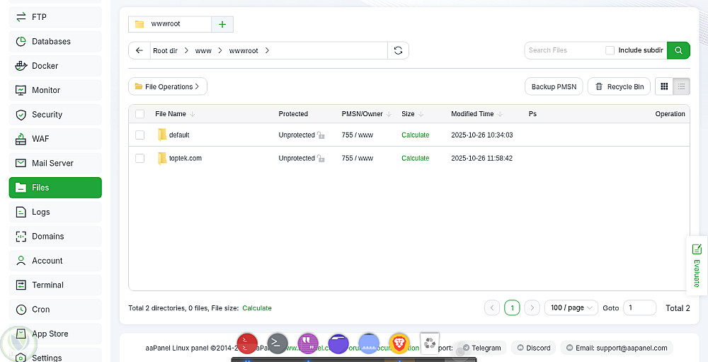Viewport: 708px width, 362px height.
Task: Check the box for the default folder
Action: coord(140,135)
